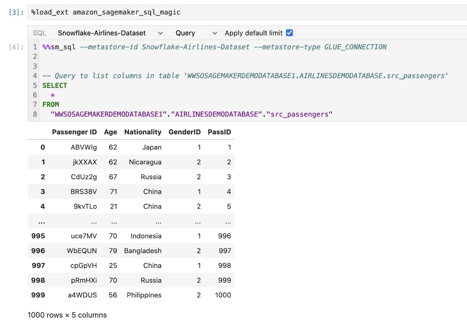
Task: Click the age value 71
Action: tap(113, 192)
